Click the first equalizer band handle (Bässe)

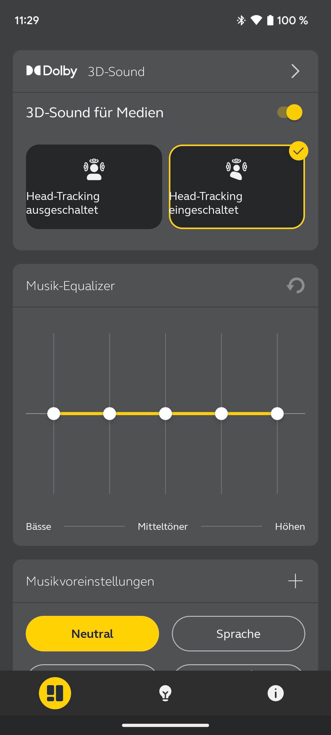[54, 413]
